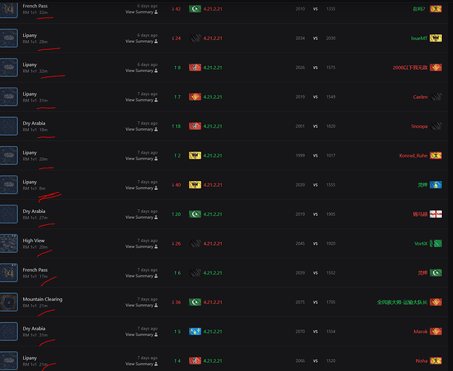The image size is (453, 371).
Task: Open Snoopa player profile
Action: click(x=419, y=126)
